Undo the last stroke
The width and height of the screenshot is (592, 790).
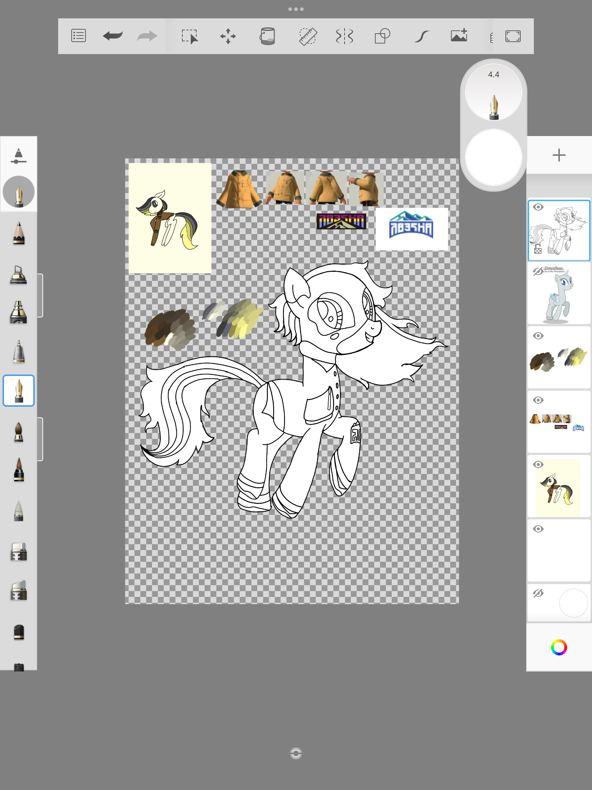click(x=113, y=36)
